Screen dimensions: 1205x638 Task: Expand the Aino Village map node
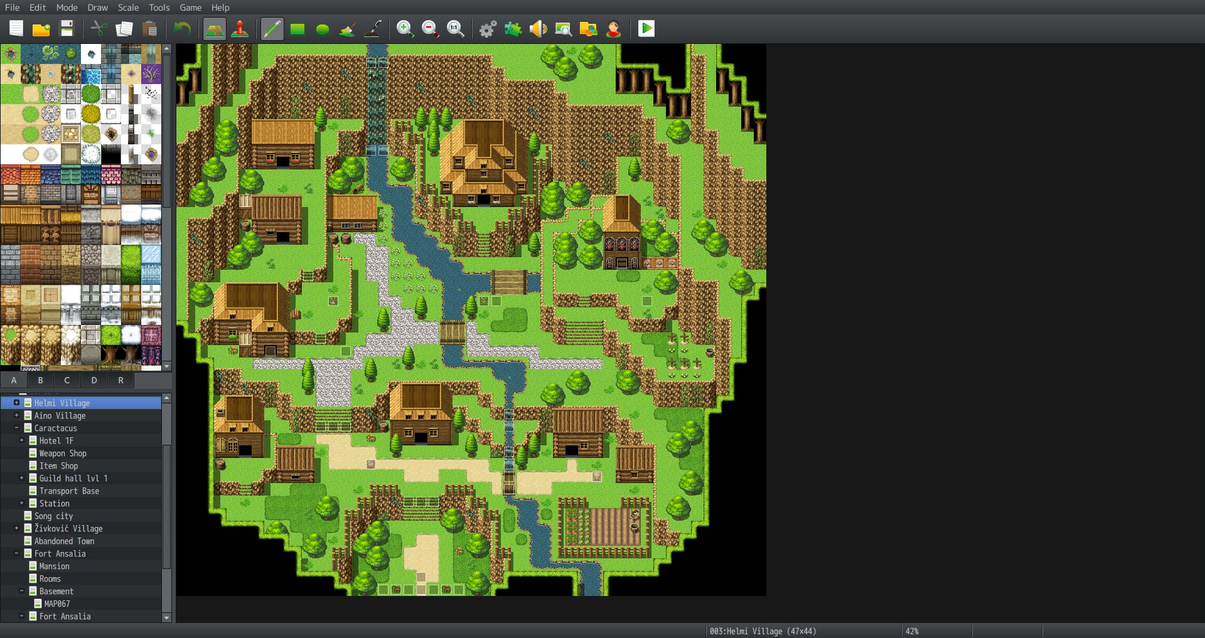click(x=16, y=415)
